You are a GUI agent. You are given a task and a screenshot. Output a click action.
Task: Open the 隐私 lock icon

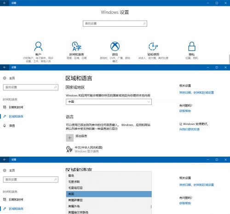192,46
